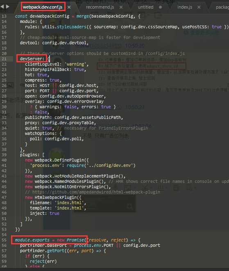The height and width of the screenshot is (271, 229).
Task: Switch to the recommend.js tab
Action: pyautogui.click(x=100, y=7)
